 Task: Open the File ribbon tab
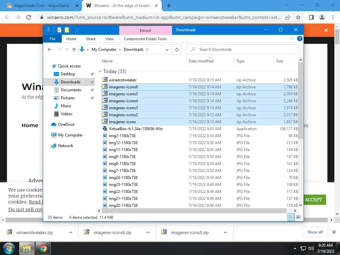click(x=52, y=39)
